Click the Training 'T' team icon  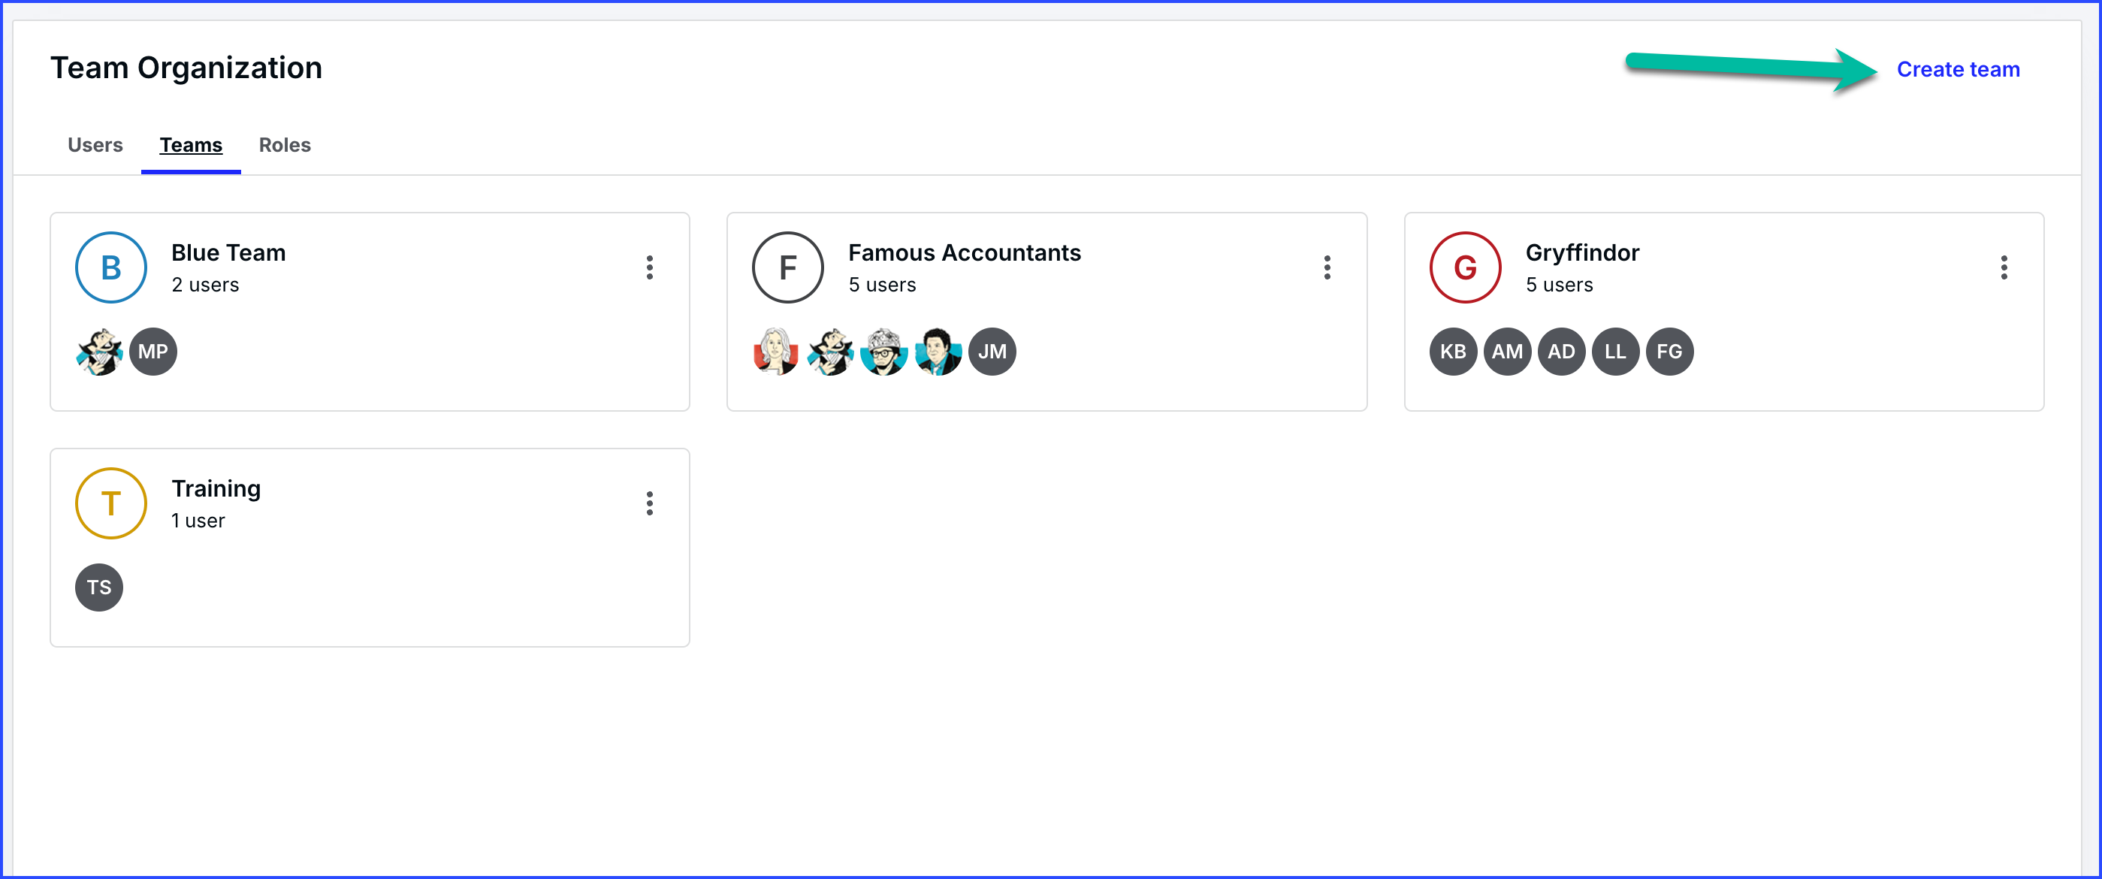111,503
